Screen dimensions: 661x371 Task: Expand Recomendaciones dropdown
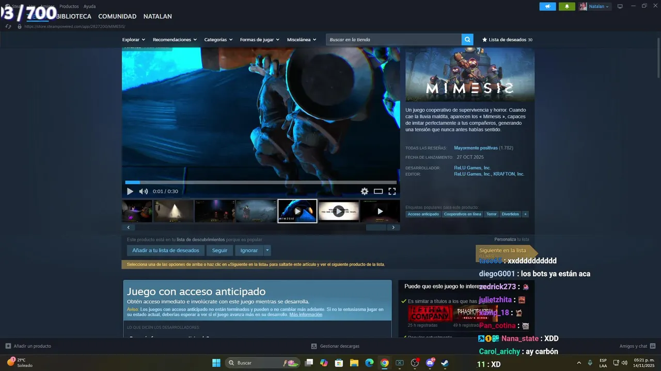(175, 40)
